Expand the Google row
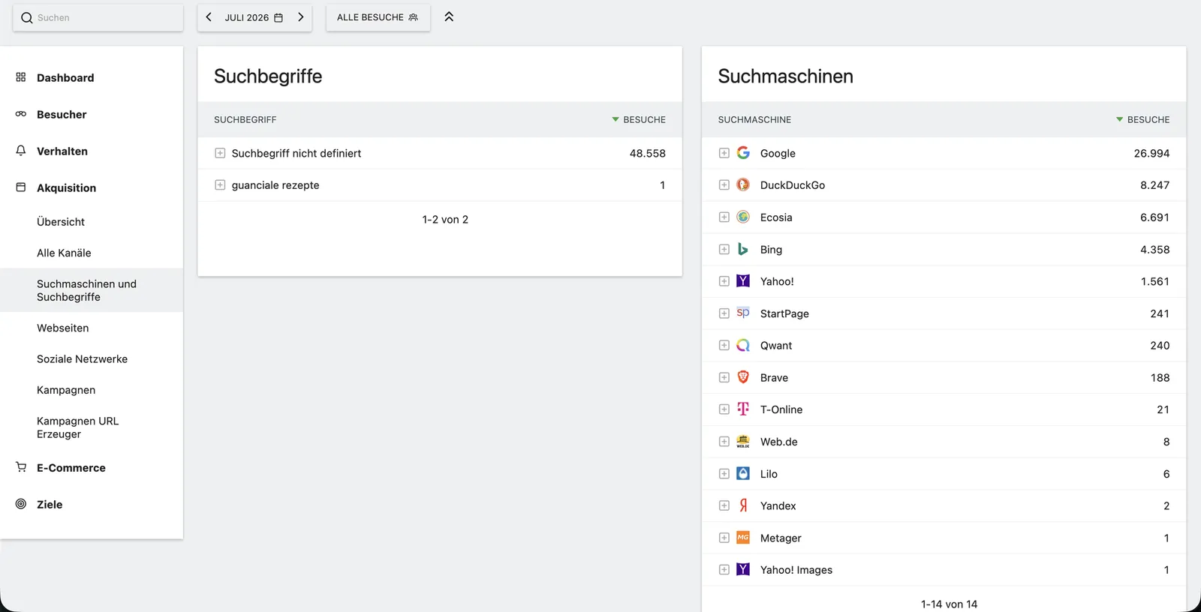1201x612 pixels. (724, 153)
